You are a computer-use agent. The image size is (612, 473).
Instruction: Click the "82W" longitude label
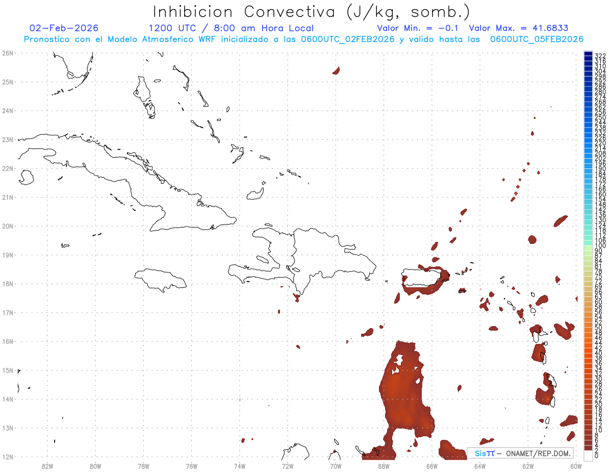(x=47, y=465)
